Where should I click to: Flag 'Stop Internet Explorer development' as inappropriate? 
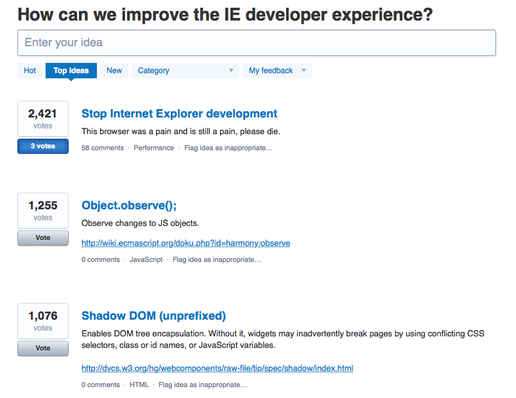point(228,148)
